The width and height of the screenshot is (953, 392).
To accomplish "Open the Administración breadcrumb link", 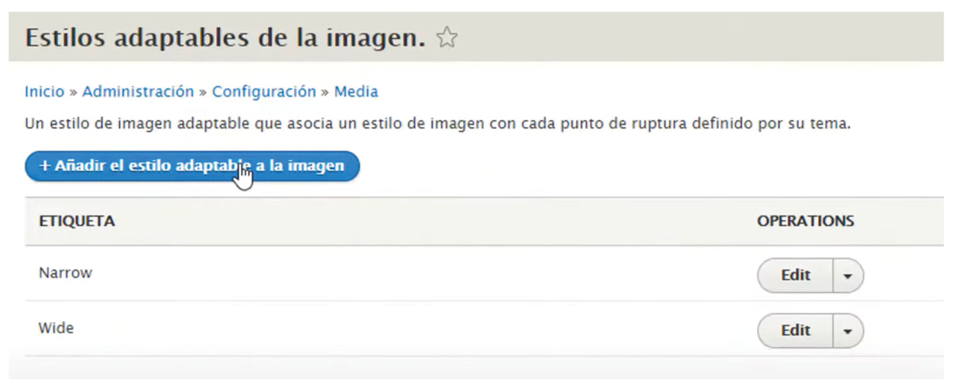I will click(138, 91).
